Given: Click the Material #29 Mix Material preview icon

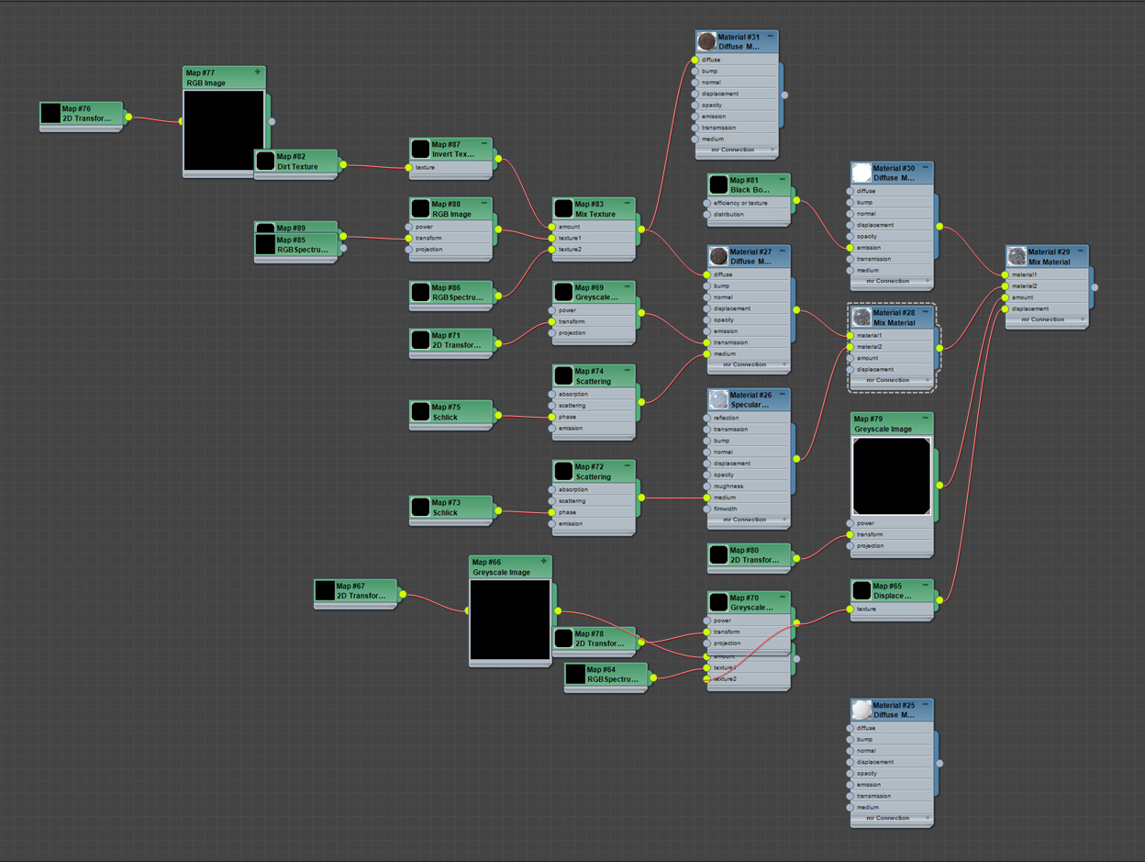Looking at the screenshot, I should 1016,256.
